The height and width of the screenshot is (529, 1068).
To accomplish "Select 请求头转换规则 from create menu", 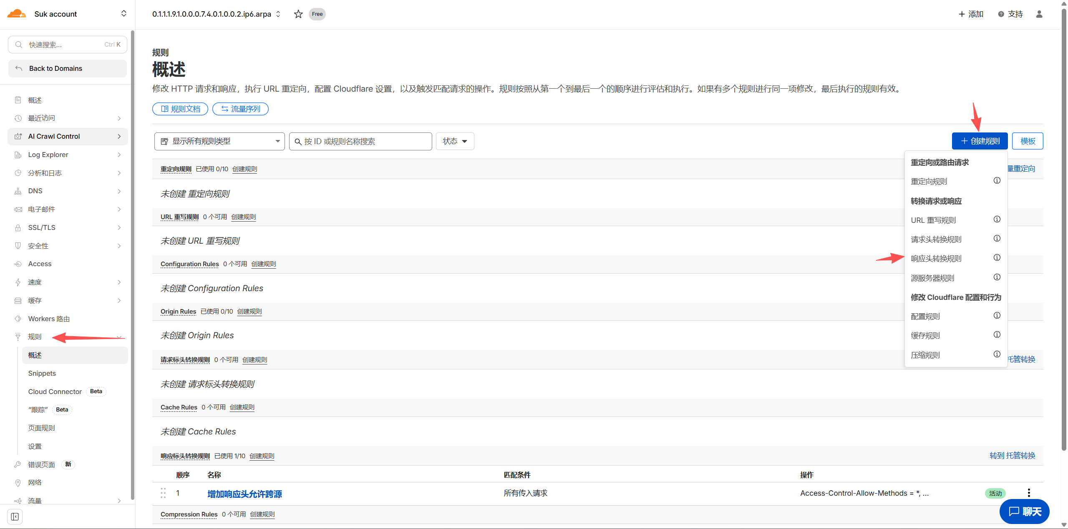I will 936,240.
